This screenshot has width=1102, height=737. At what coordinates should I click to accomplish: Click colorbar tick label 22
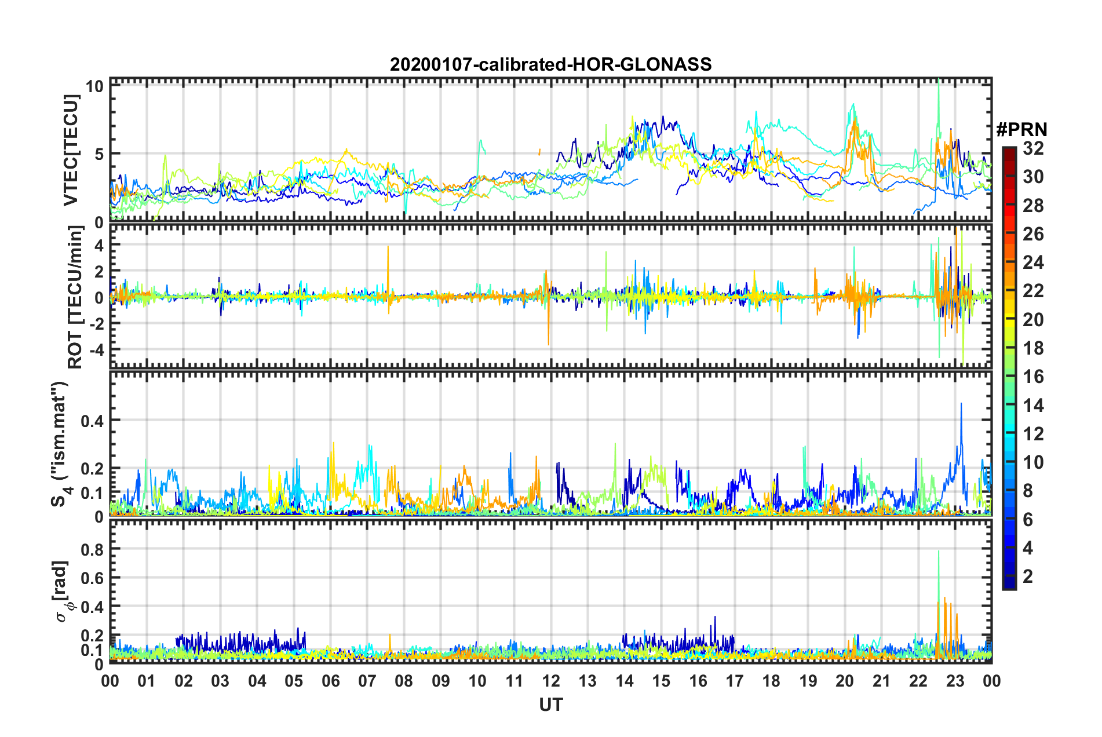pyautogui.click(x=1033, y=291)
